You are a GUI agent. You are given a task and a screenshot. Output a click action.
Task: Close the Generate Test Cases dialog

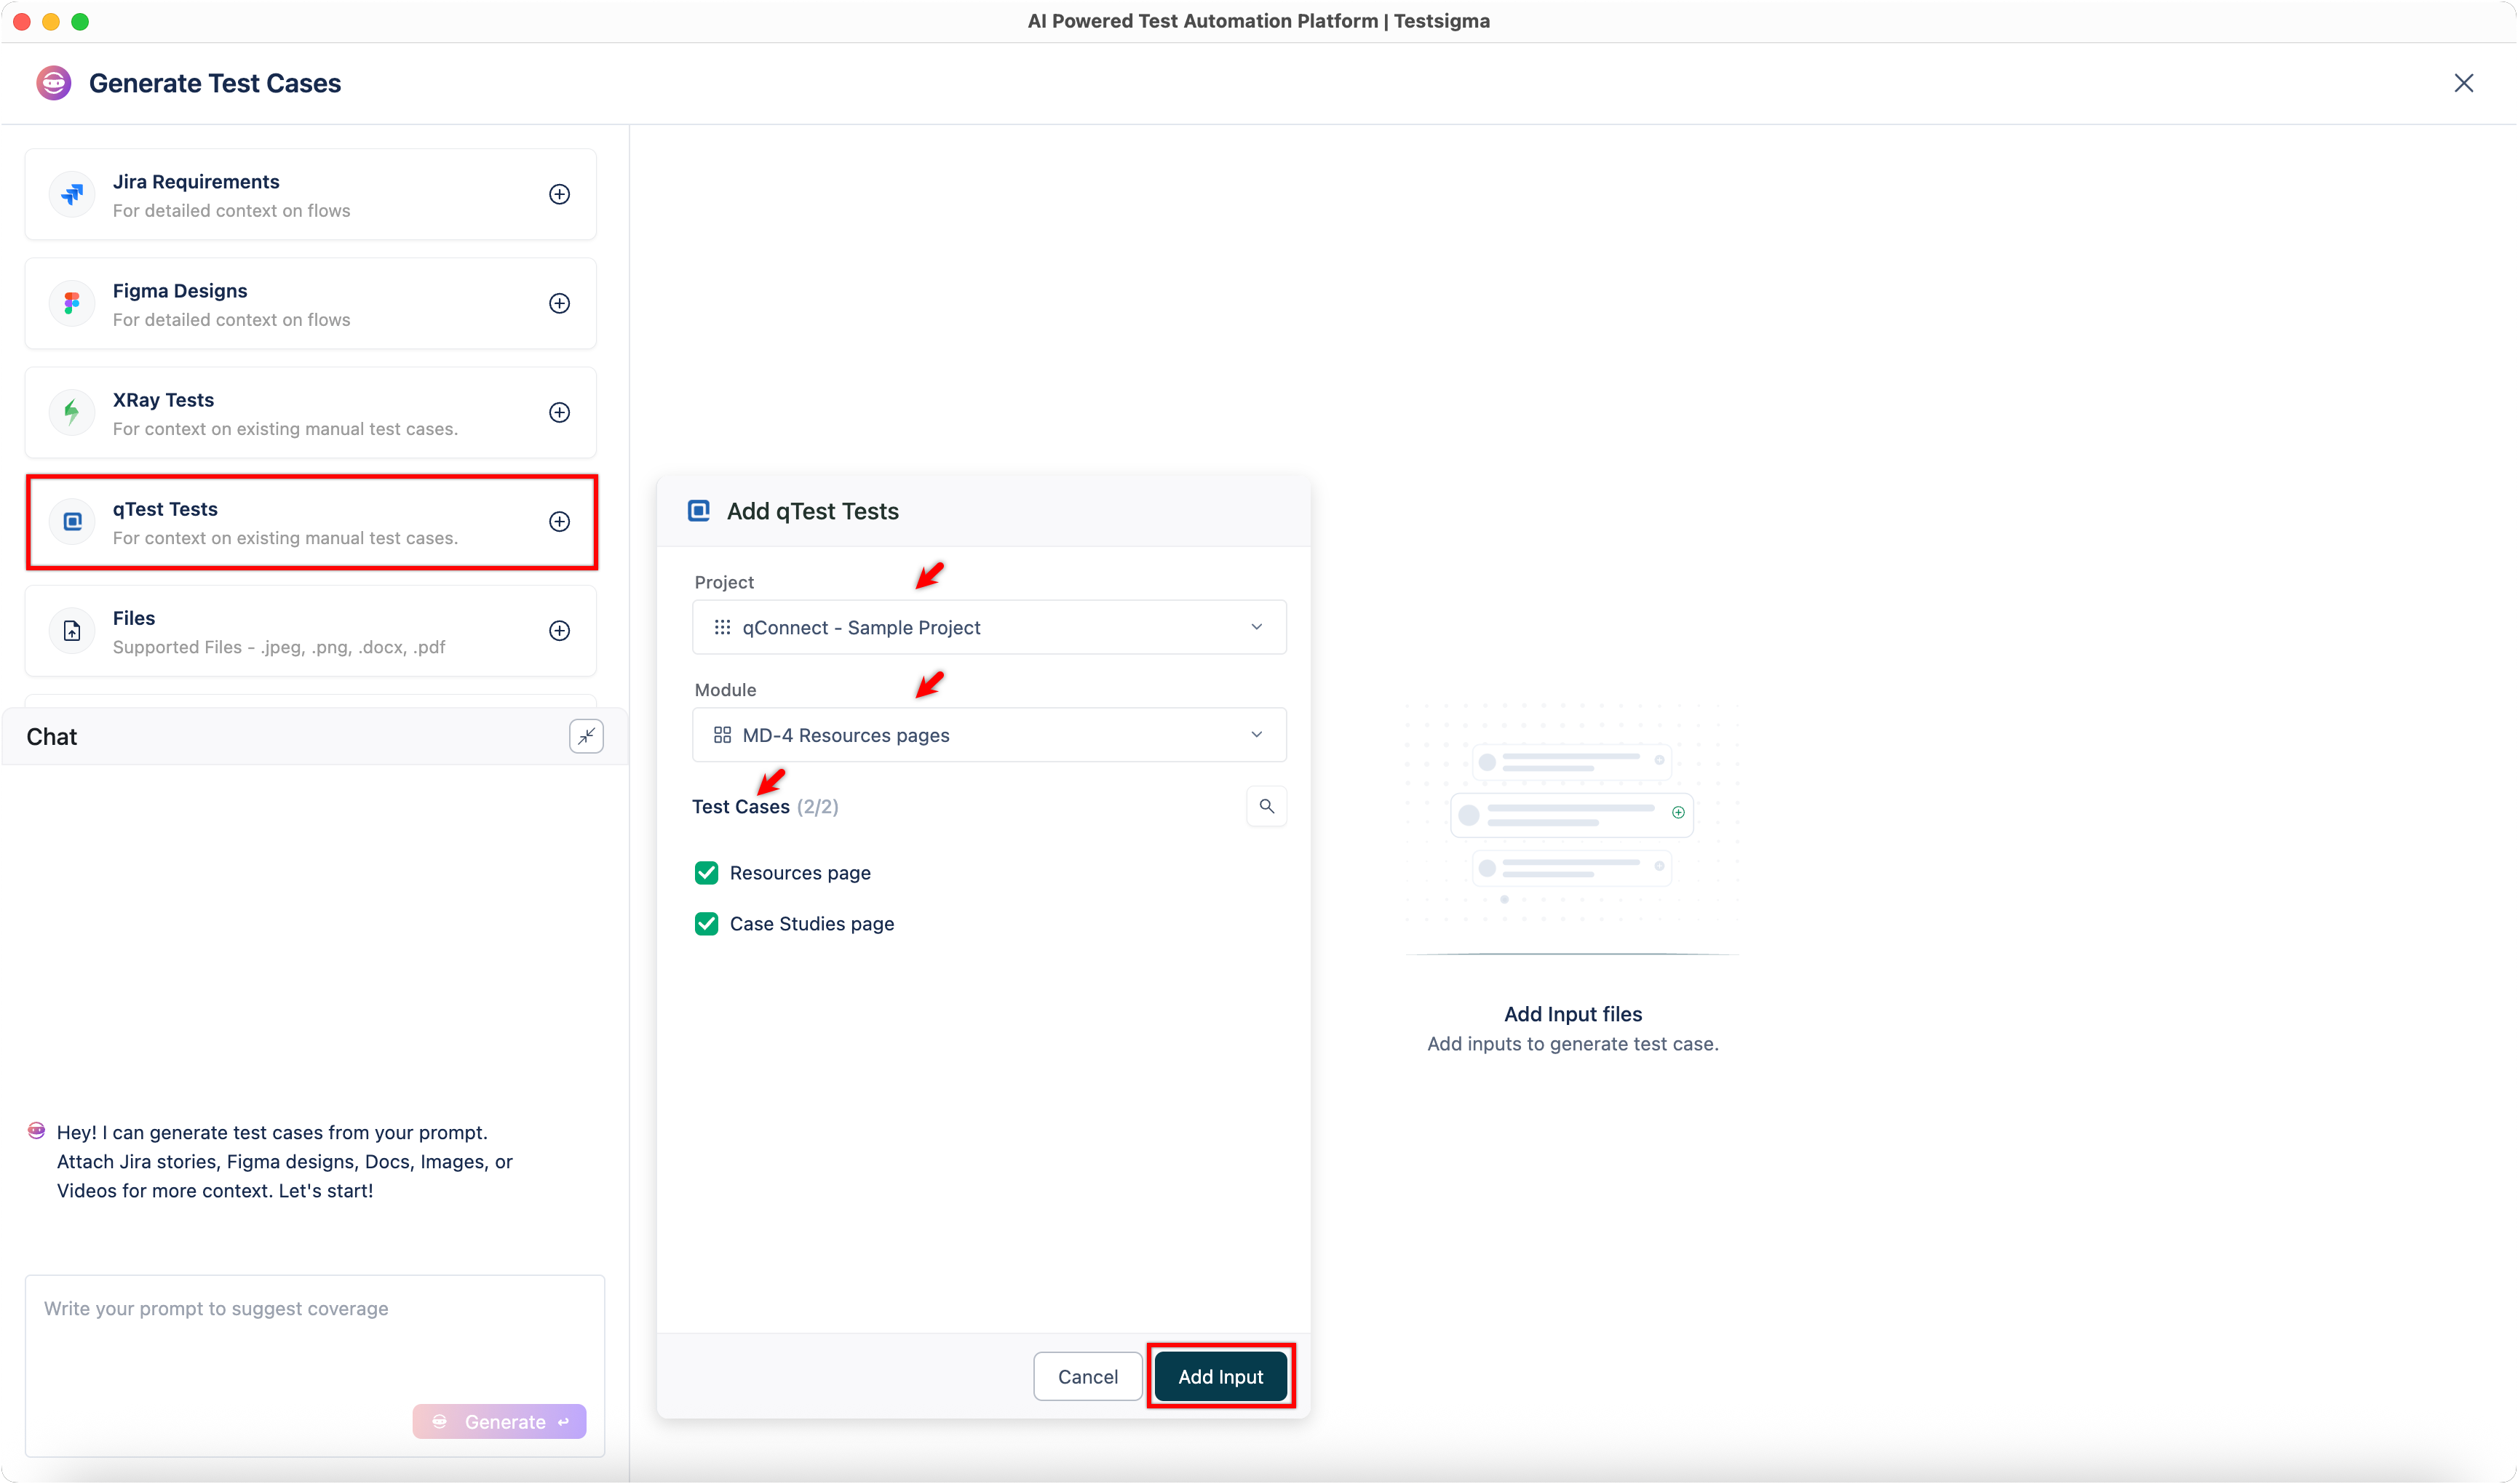click(2463, 83)
